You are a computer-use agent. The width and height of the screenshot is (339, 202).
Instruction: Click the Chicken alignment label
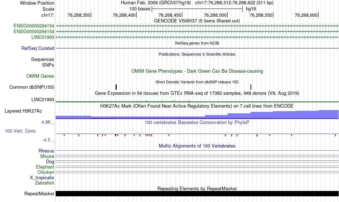46,172
